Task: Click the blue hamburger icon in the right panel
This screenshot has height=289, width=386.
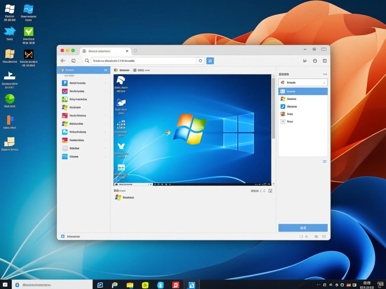Action: coord(324,161)
